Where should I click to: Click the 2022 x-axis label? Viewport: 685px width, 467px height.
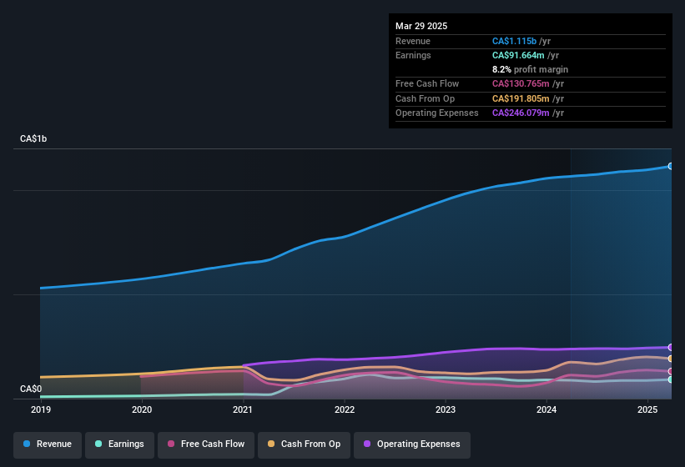[345, 409]
